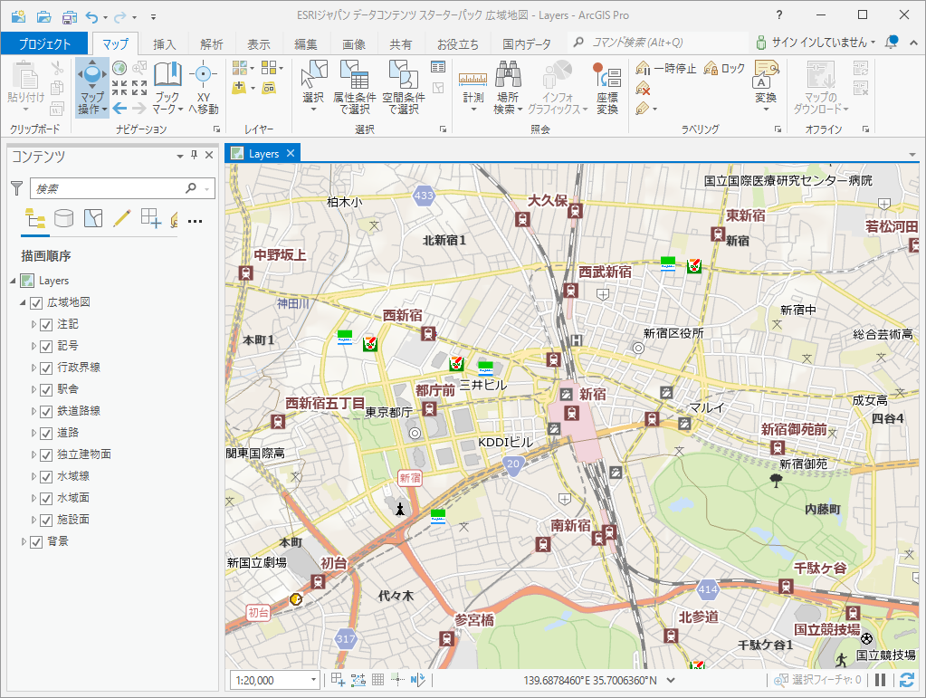Choose the 選択 select tool

313,87
